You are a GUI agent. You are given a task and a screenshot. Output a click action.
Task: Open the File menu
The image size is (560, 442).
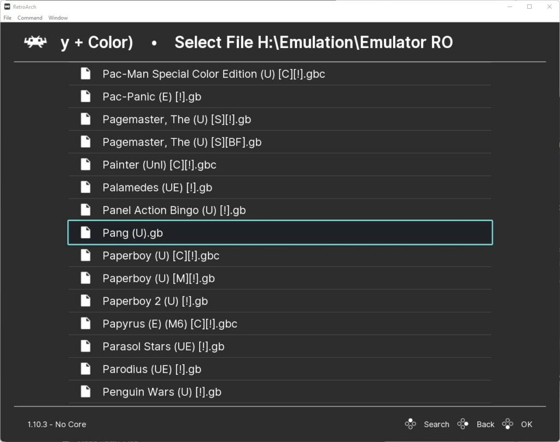(x=8, y=18)
